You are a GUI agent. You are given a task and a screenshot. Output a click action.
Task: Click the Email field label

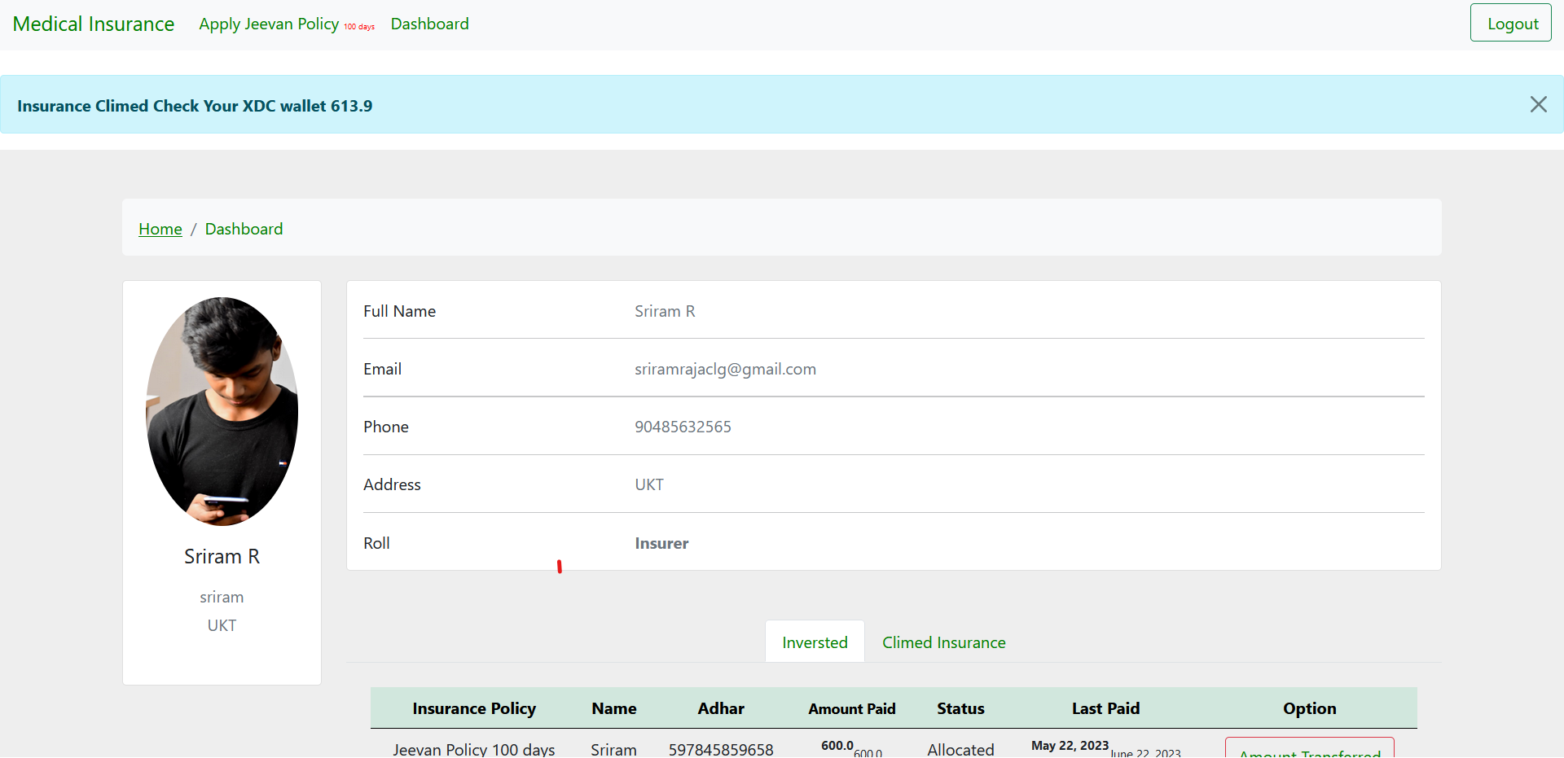tap(382, 369)
